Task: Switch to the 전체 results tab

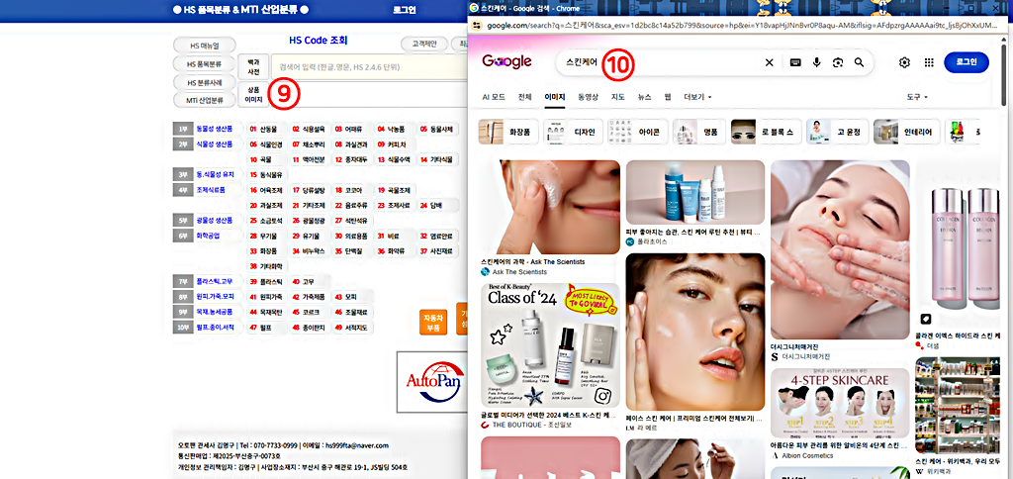Action: (x=524, y=97)
